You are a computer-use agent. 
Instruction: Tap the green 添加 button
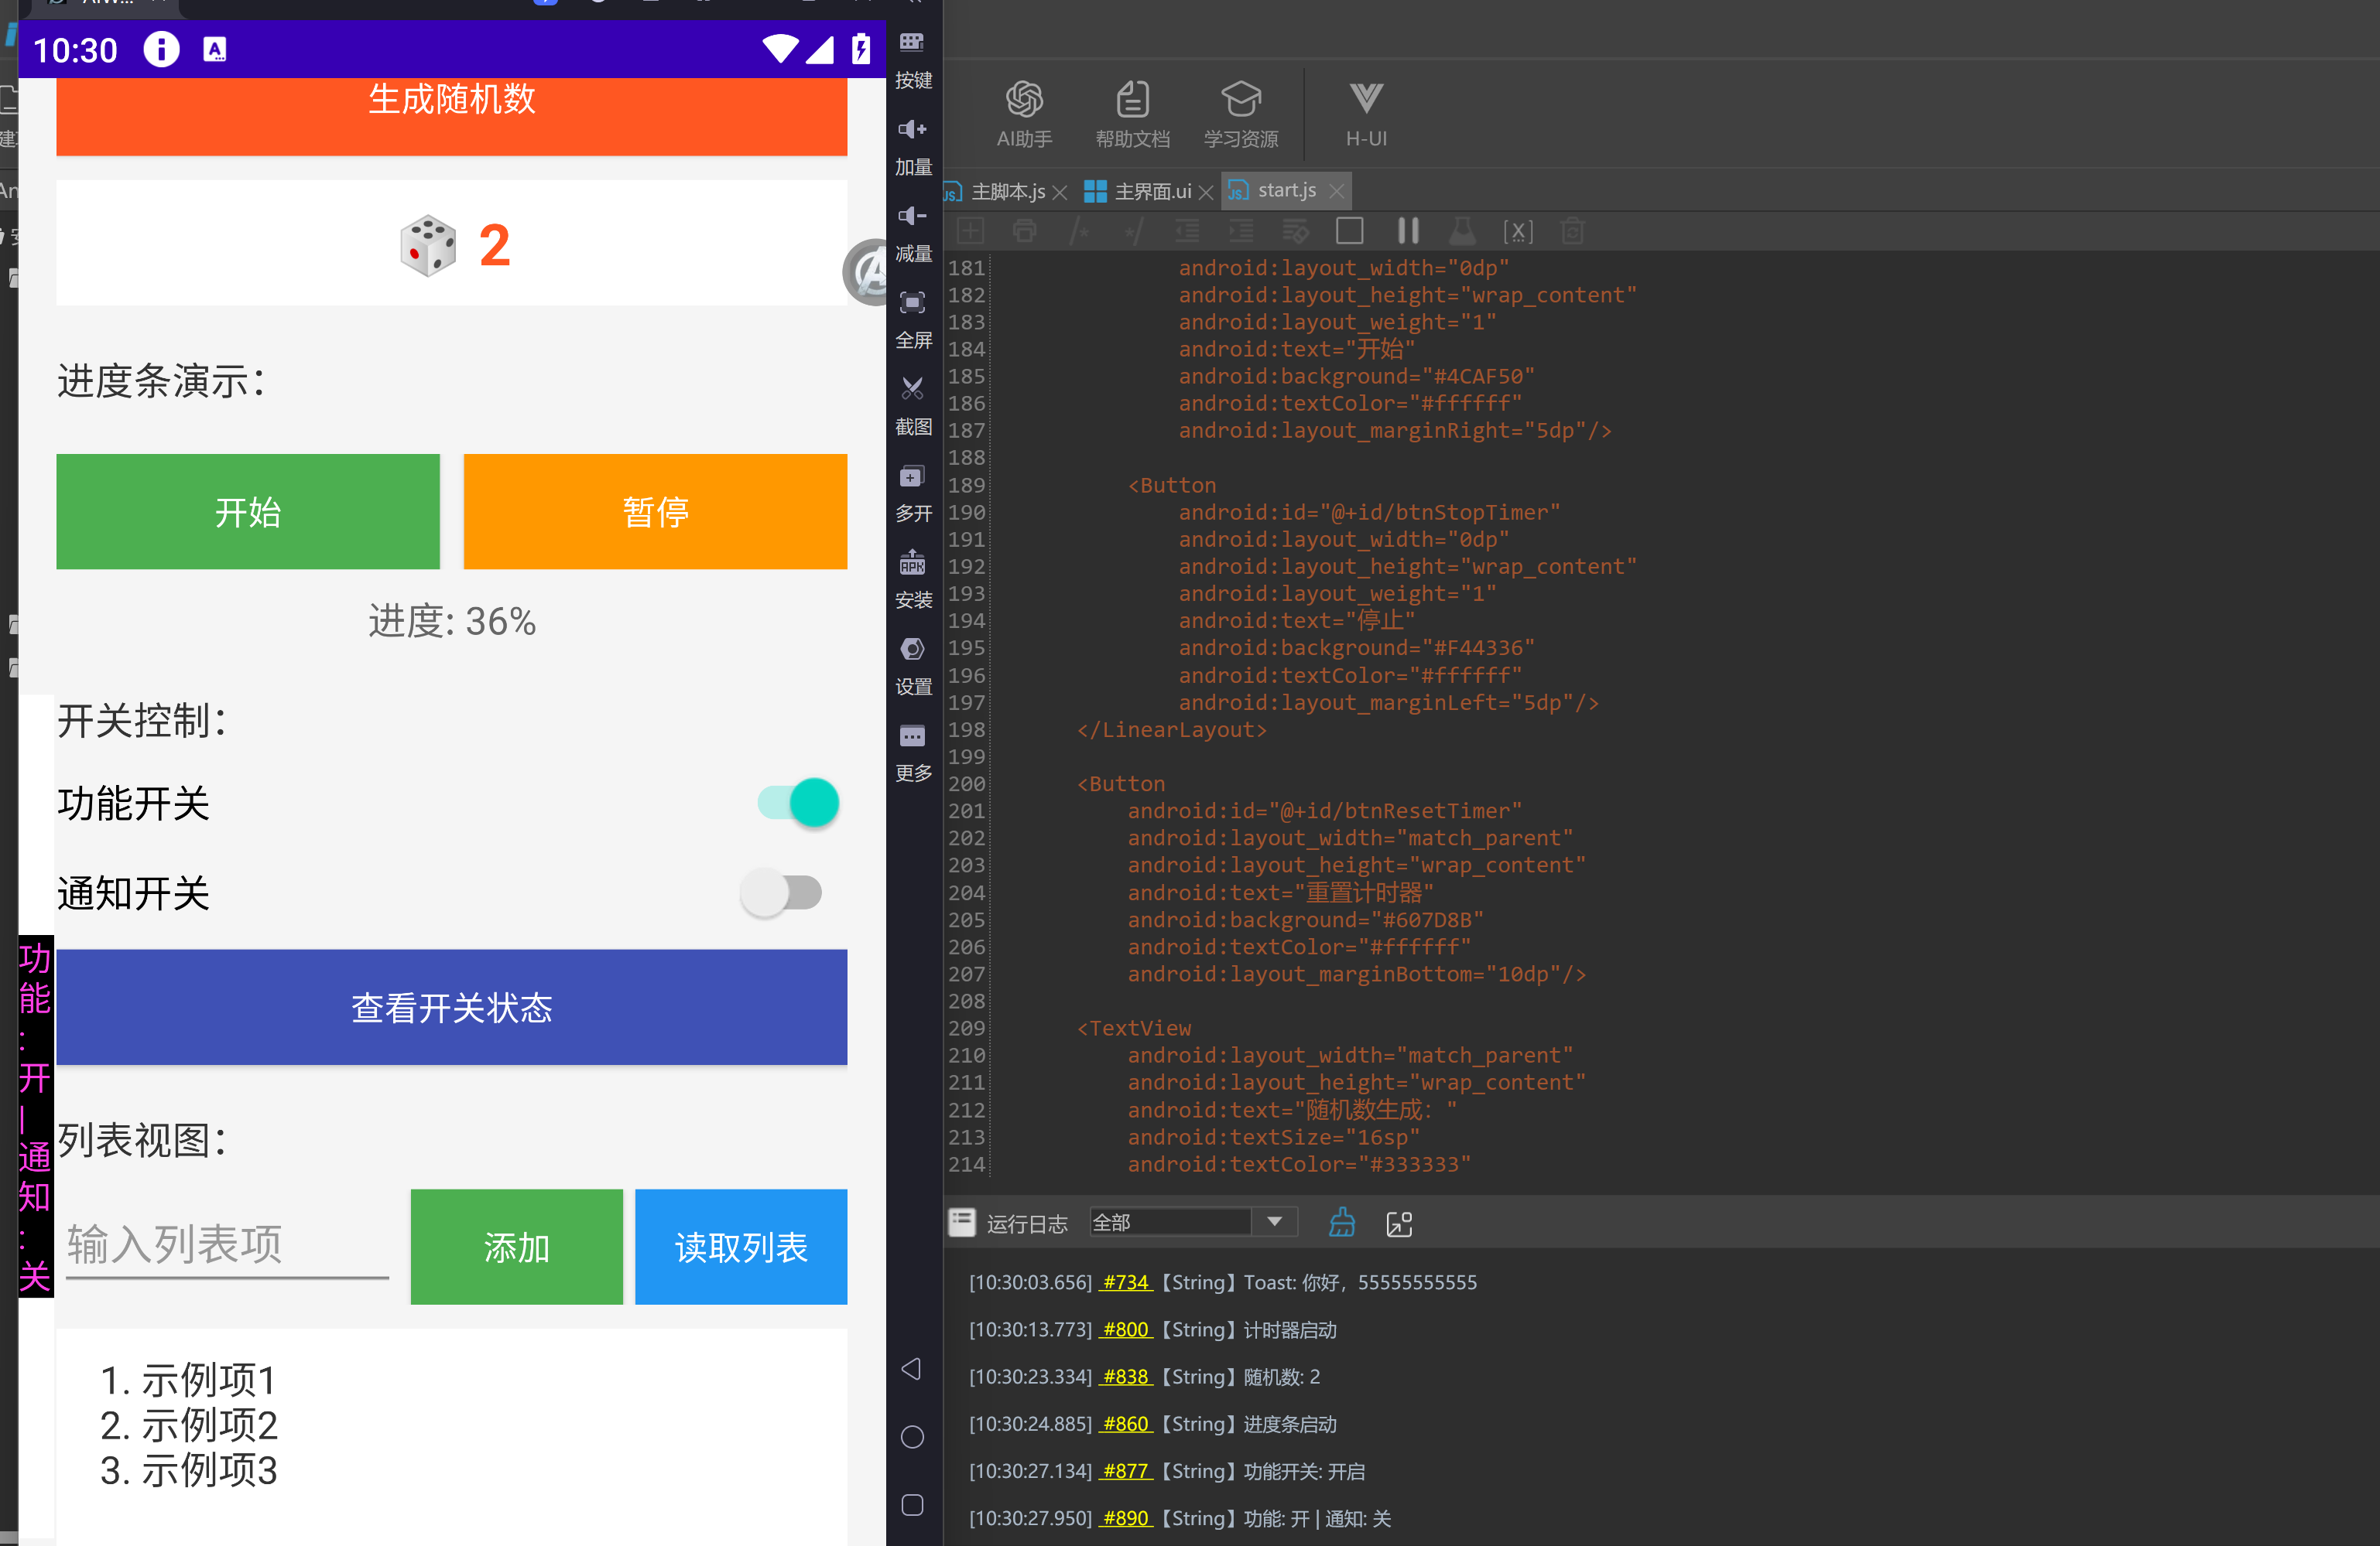[x=516, y=1246]
